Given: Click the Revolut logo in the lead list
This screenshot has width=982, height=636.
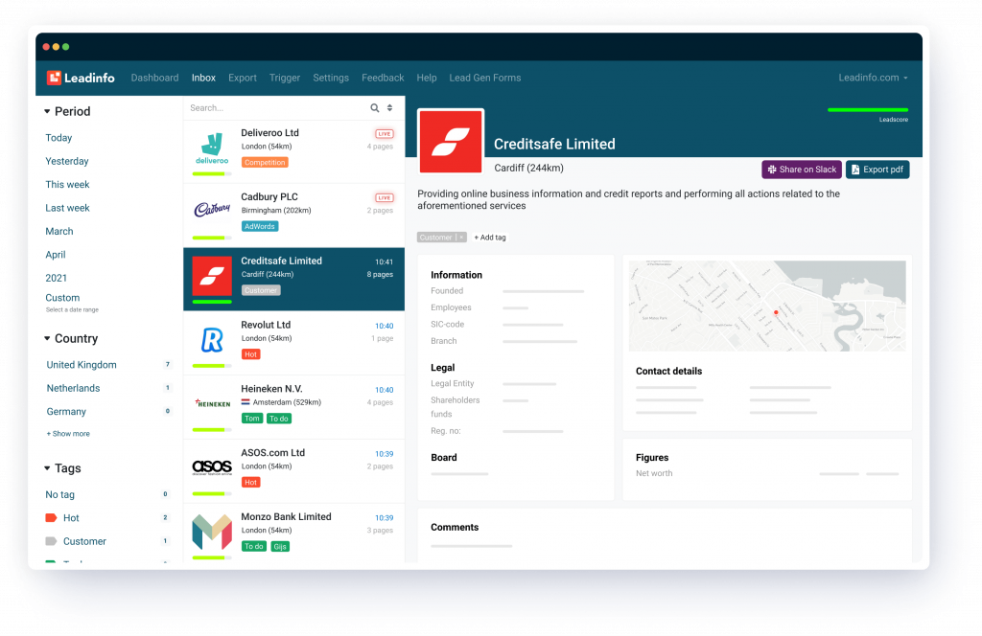Looking at the screenshot, I should click(x=212, y=340).
